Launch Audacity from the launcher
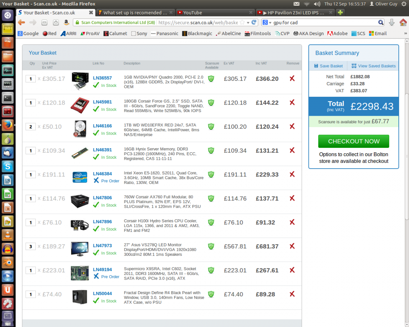 pyautogui.click(x=8, y=249)
